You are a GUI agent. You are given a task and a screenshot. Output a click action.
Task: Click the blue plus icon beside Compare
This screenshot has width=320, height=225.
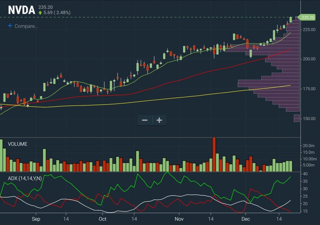coord(10,26)
